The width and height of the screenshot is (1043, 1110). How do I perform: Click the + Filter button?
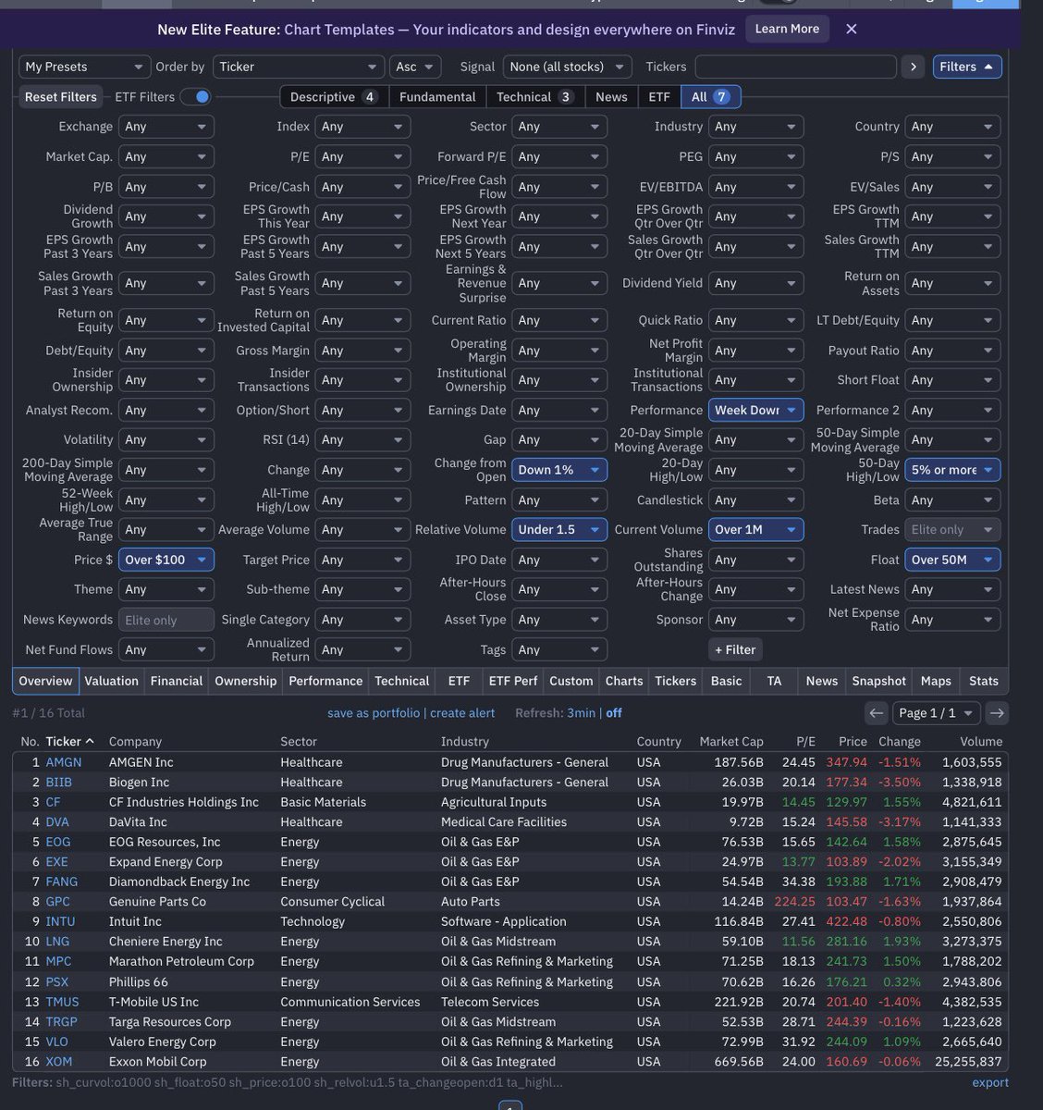point(735,649)
